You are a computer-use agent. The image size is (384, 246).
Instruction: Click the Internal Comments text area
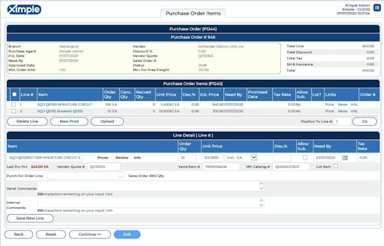pos(150,203)
